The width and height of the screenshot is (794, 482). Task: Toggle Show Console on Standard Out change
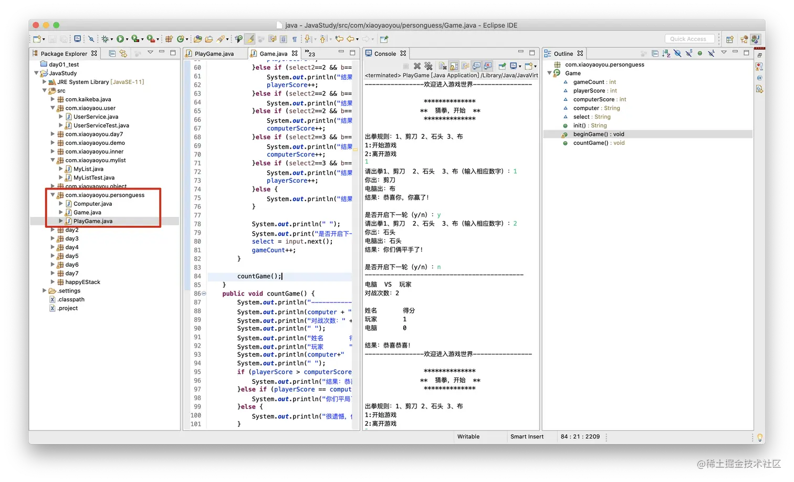[x=477, y=66]
